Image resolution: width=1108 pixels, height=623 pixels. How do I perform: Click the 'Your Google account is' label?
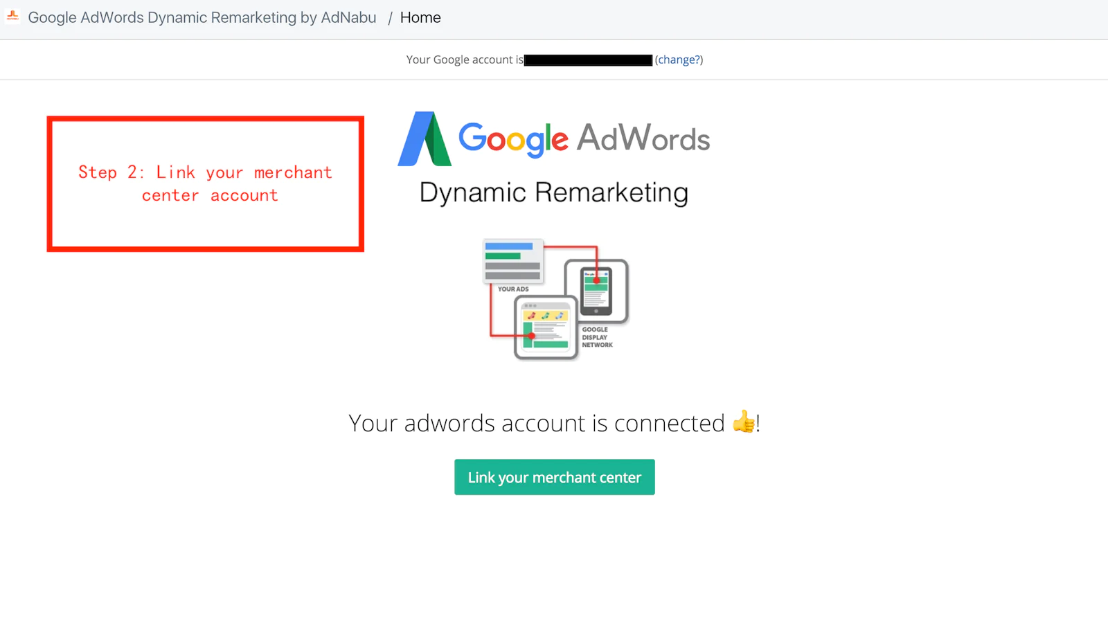(465, 60)
